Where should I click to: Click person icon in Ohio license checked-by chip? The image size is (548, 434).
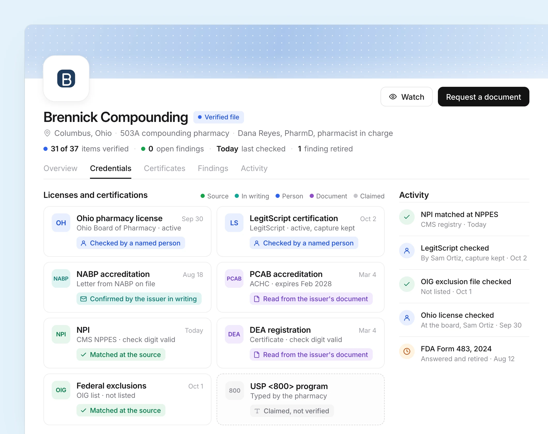(83, 243)
